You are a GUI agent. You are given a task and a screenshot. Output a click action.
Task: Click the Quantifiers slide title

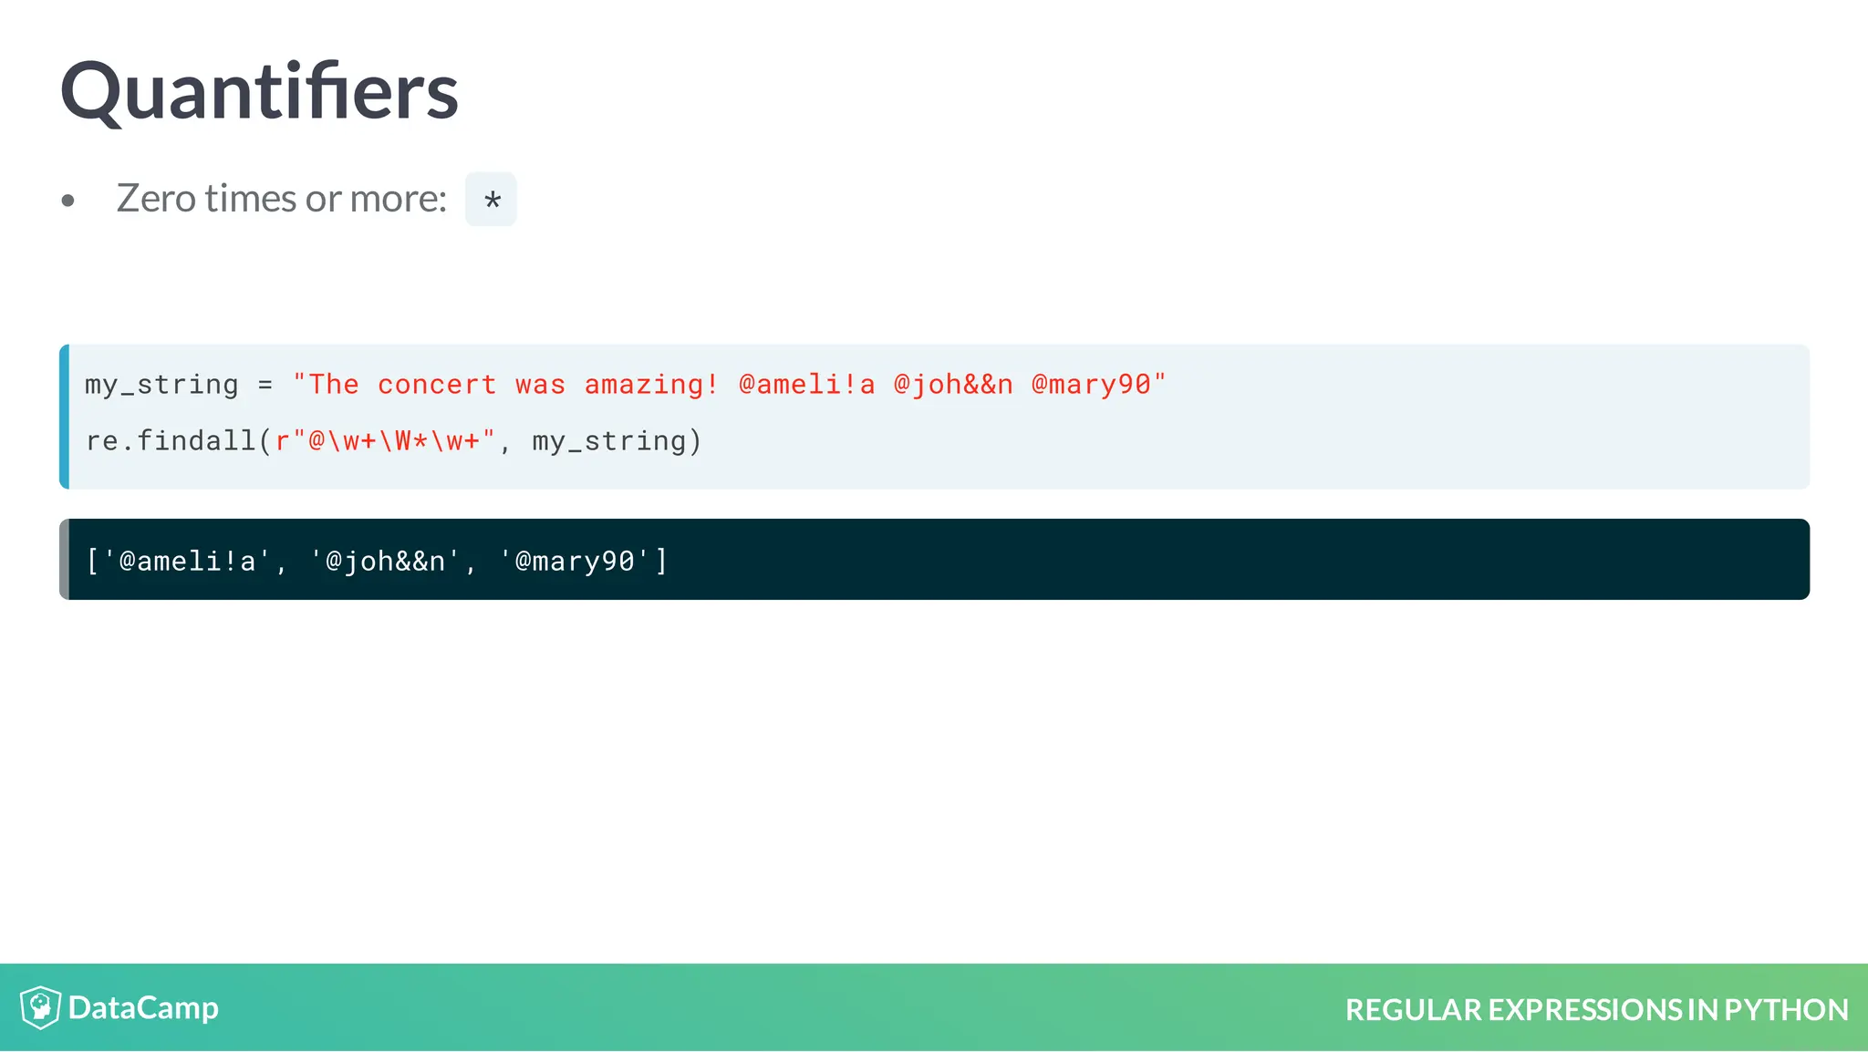point(259,91)
